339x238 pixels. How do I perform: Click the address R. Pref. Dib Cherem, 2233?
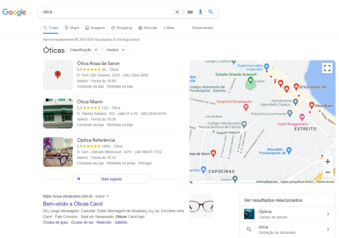coord(98,75)
